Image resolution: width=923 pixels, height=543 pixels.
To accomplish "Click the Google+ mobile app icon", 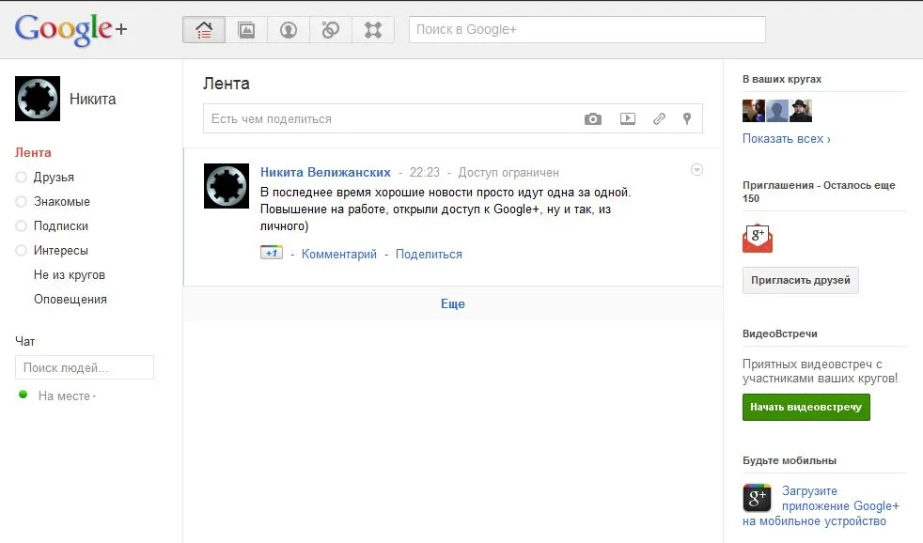I will point(757,498).
